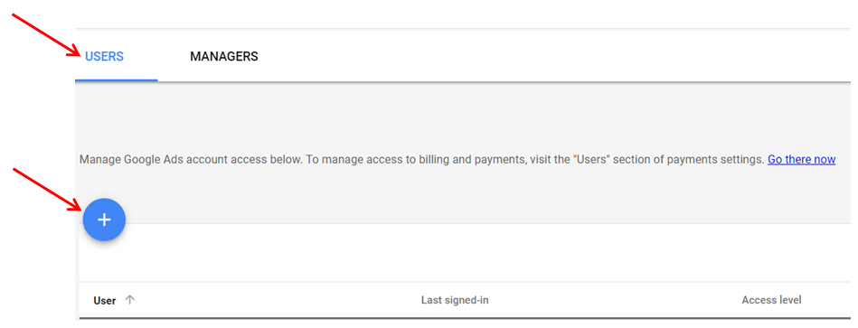Click the grey banner above the description
858x328 pixels.
point(463,115)
